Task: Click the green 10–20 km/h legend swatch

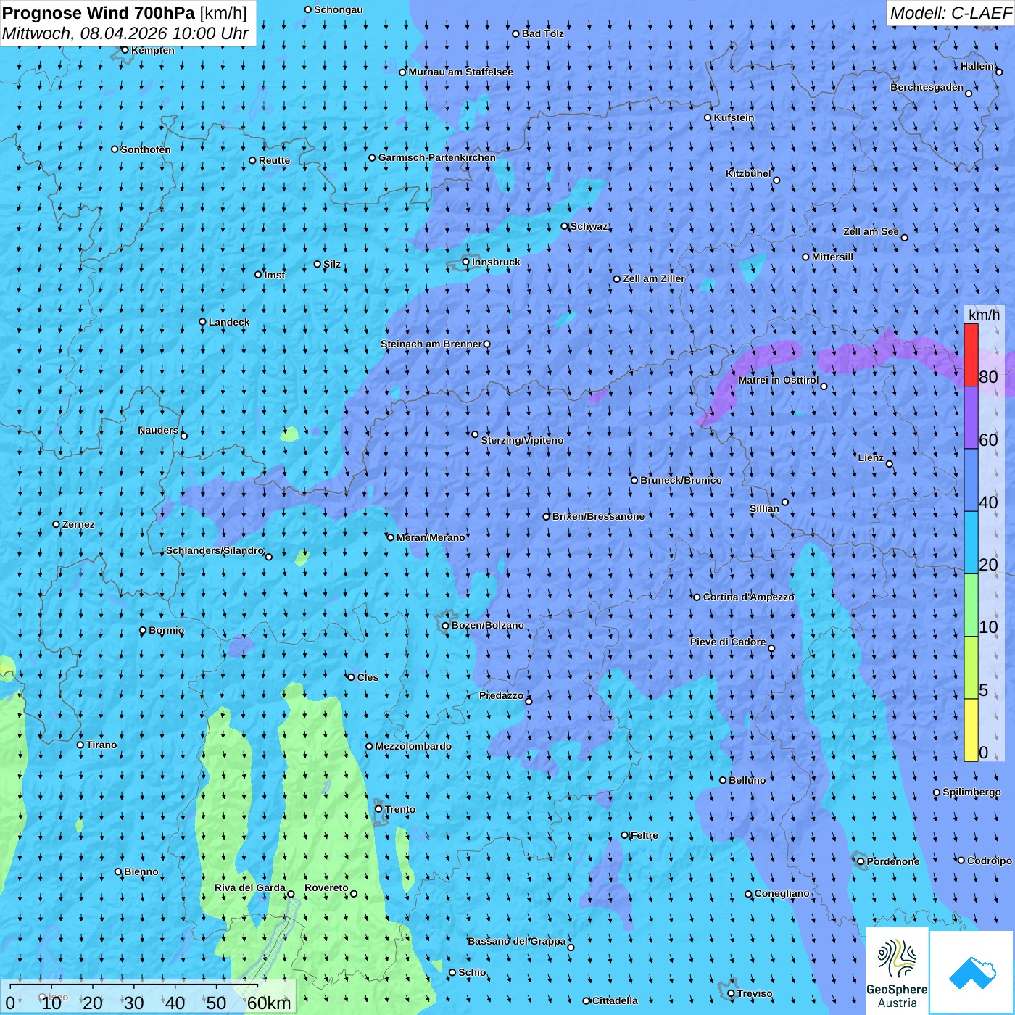Action: click(971, 605)
